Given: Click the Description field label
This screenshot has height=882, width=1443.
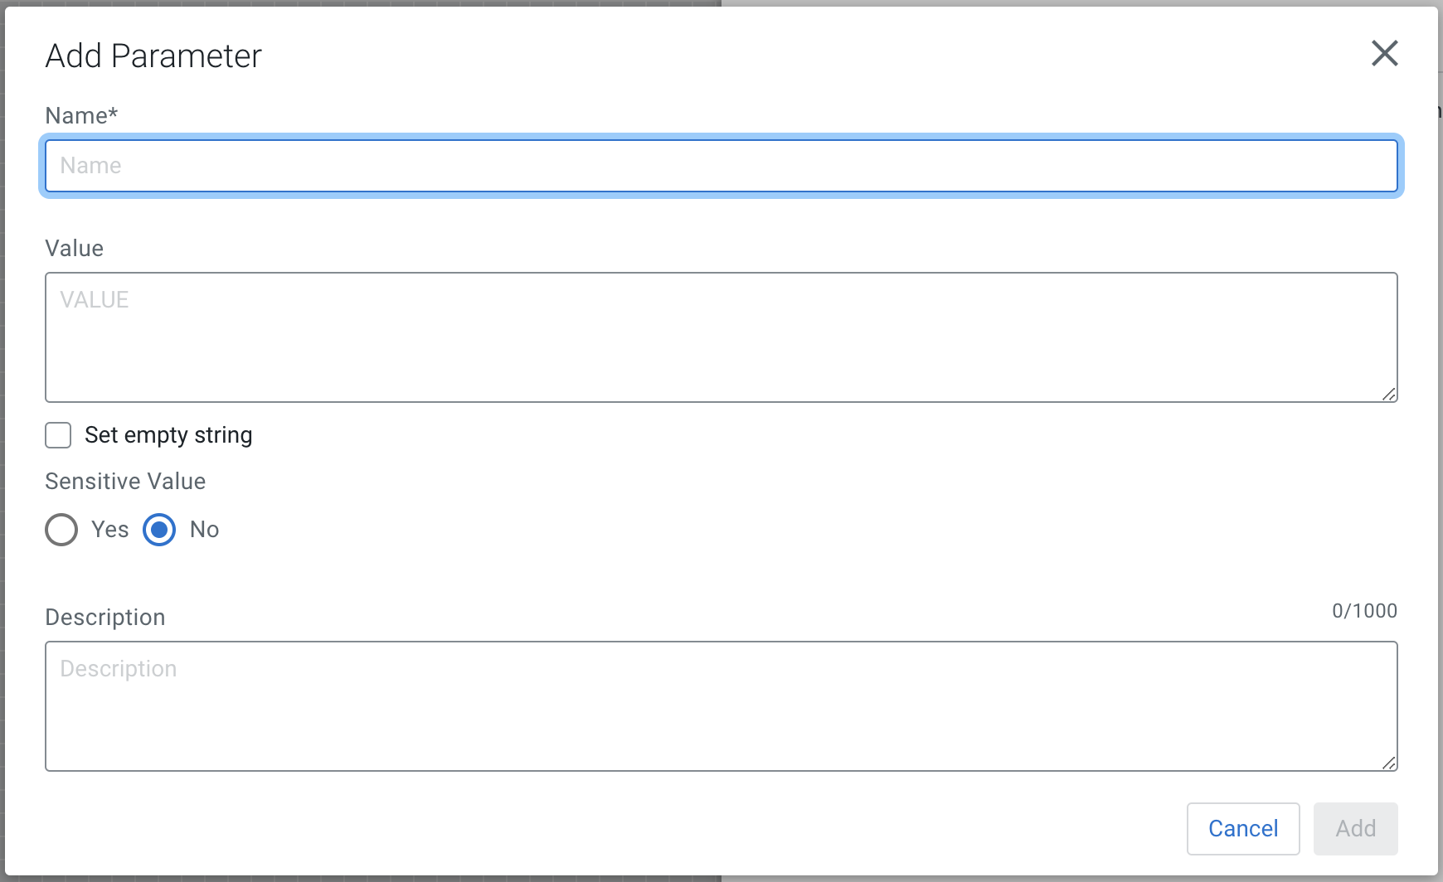Looking at the screenshot, I should coord(105,618).
